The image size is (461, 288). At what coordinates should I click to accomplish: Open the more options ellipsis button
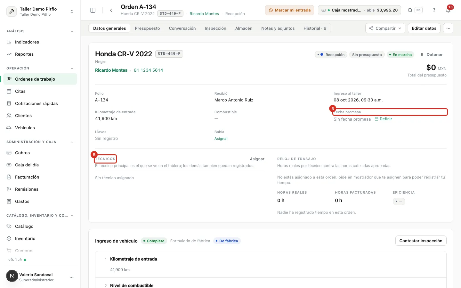point(448,28)
